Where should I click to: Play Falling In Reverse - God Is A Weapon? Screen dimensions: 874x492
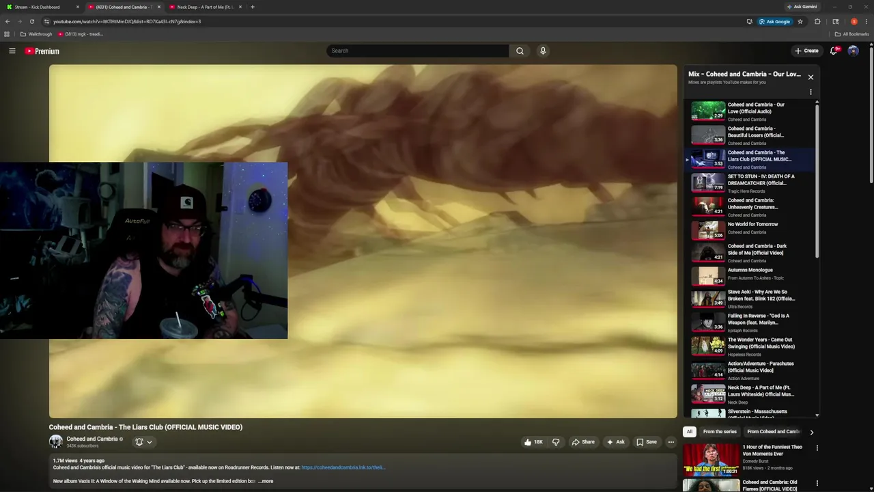coord(750,323)
